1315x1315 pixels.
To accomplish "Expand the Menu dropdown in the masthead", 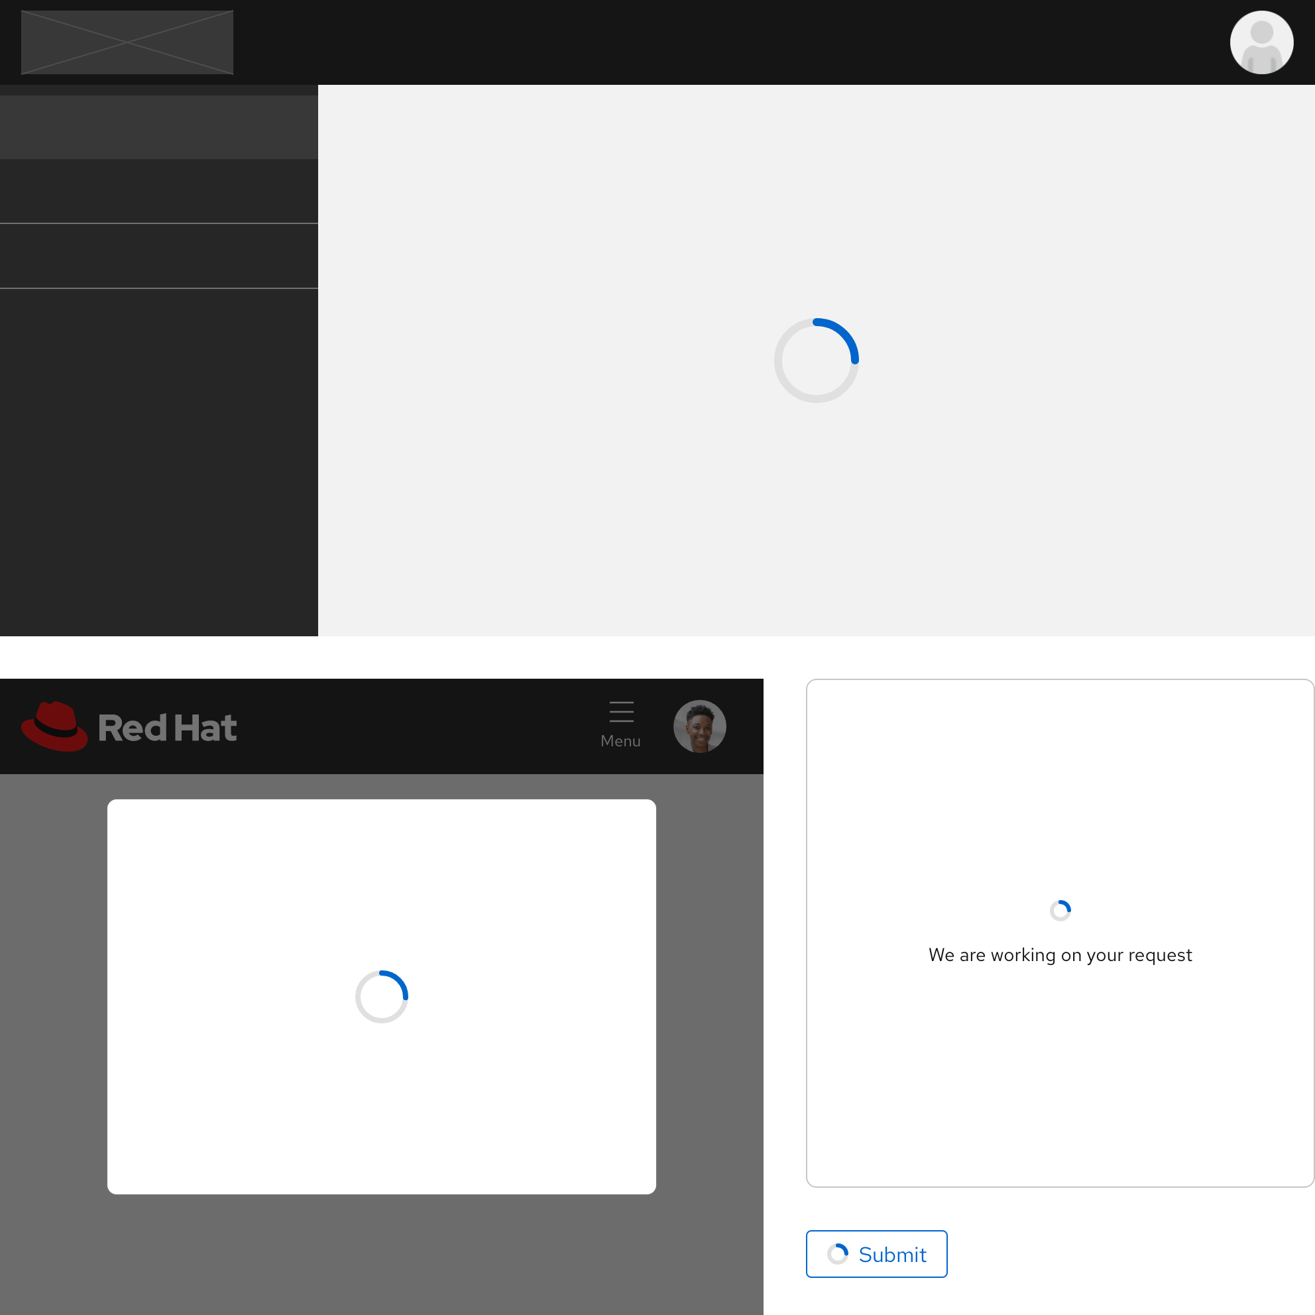I will point(620,723).
